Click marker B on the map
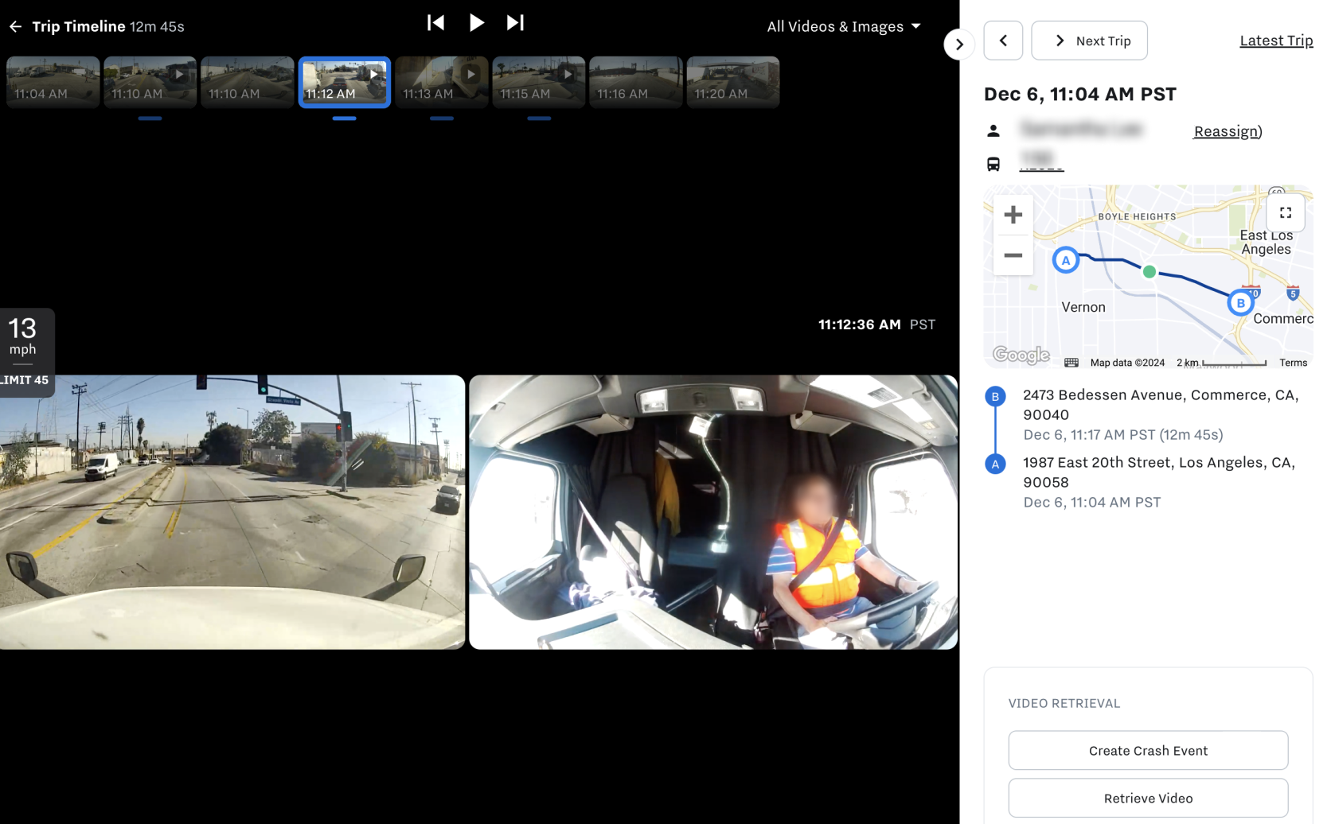The image size is (1331, 824). pyautogui.click(x=1240, y=302)
